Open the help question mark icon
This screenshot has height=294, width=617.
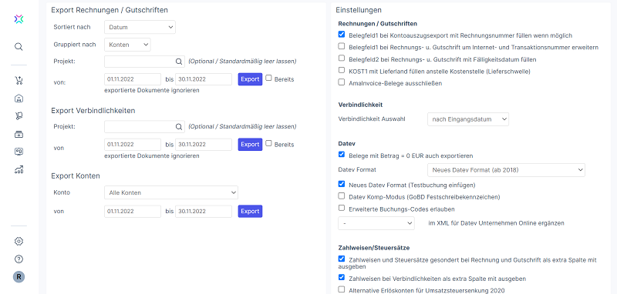coord(19,259)
